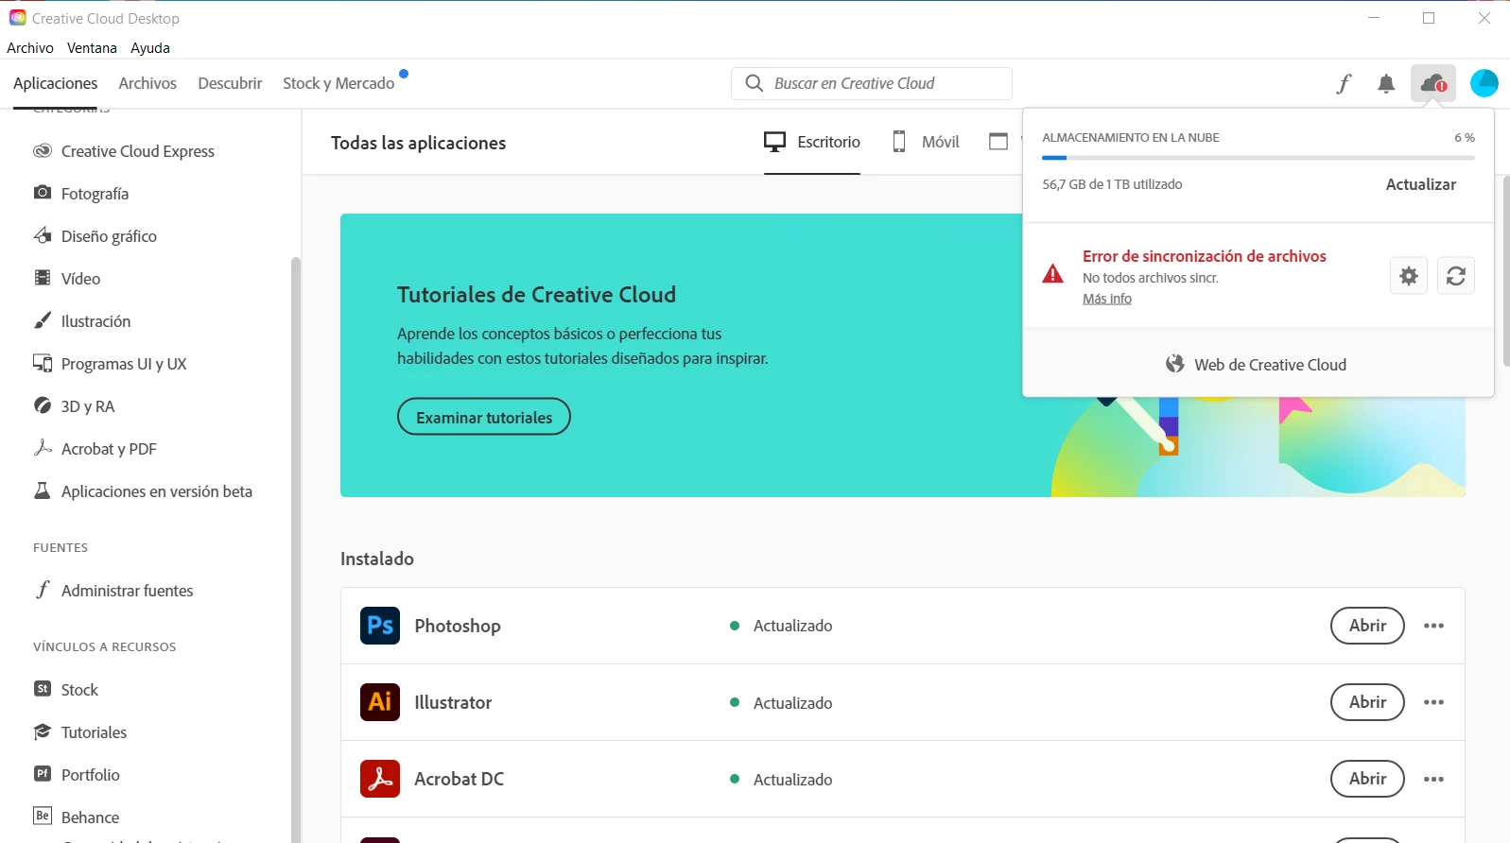Click the red sync error warning icon

pos(1052,274)
